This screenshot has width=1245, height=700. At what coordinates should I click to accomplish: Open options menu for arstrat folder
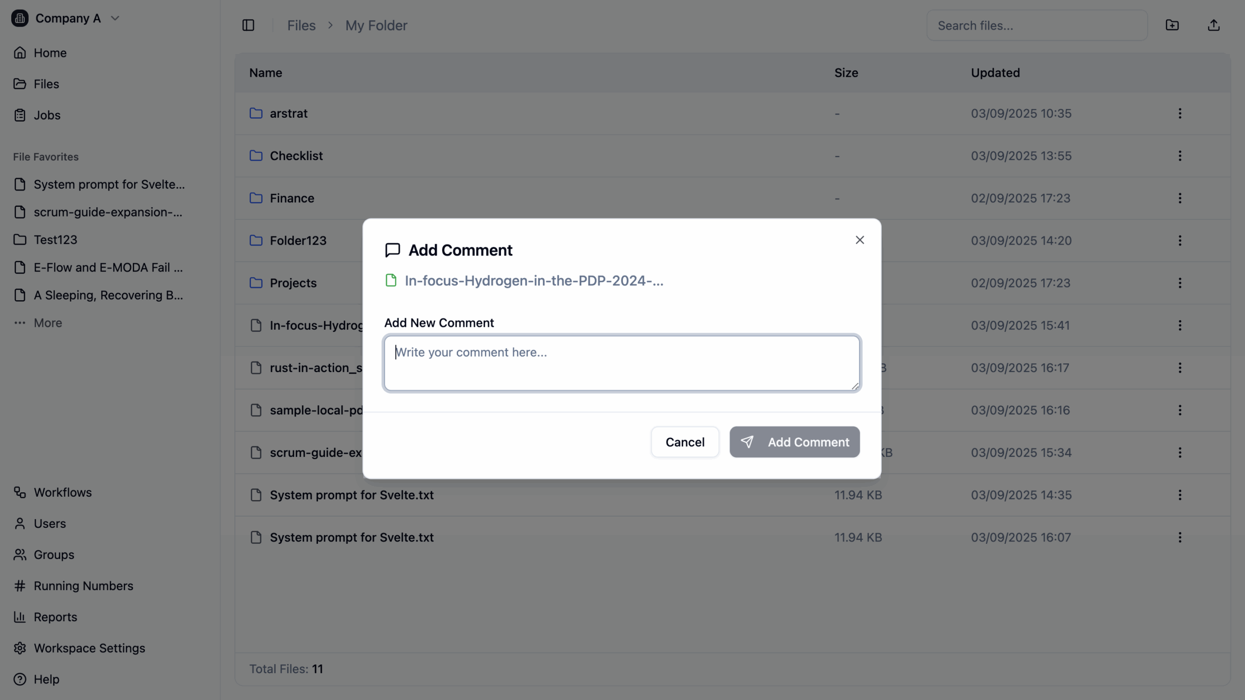pos(1179,113)
